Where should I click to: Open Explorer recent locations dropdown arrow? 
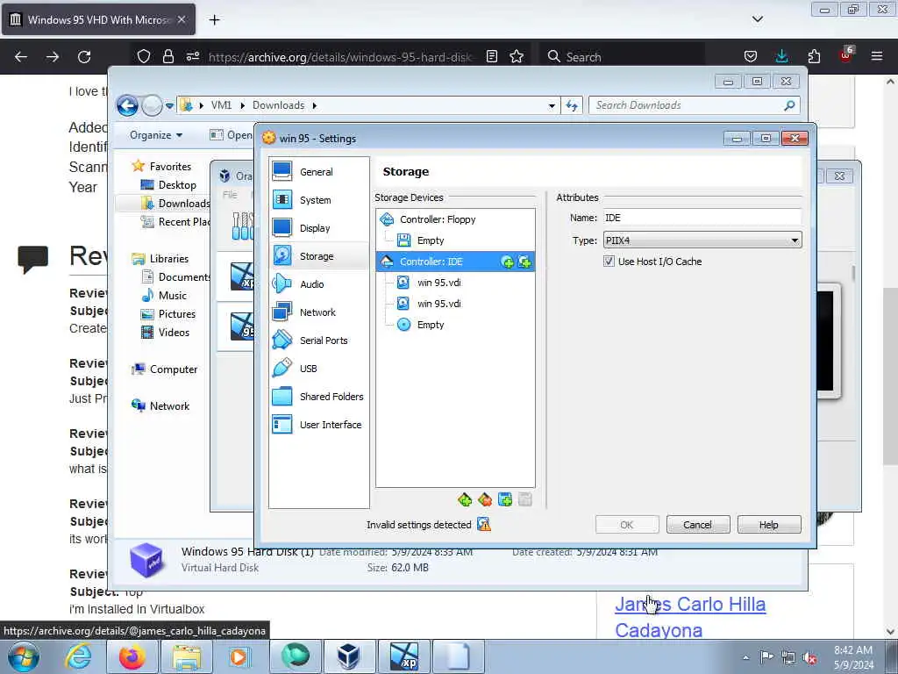tap(169, 106)
